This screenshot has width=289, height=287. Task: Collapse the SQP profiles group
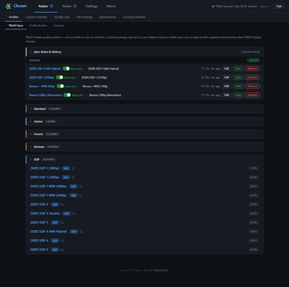[31, 159]
